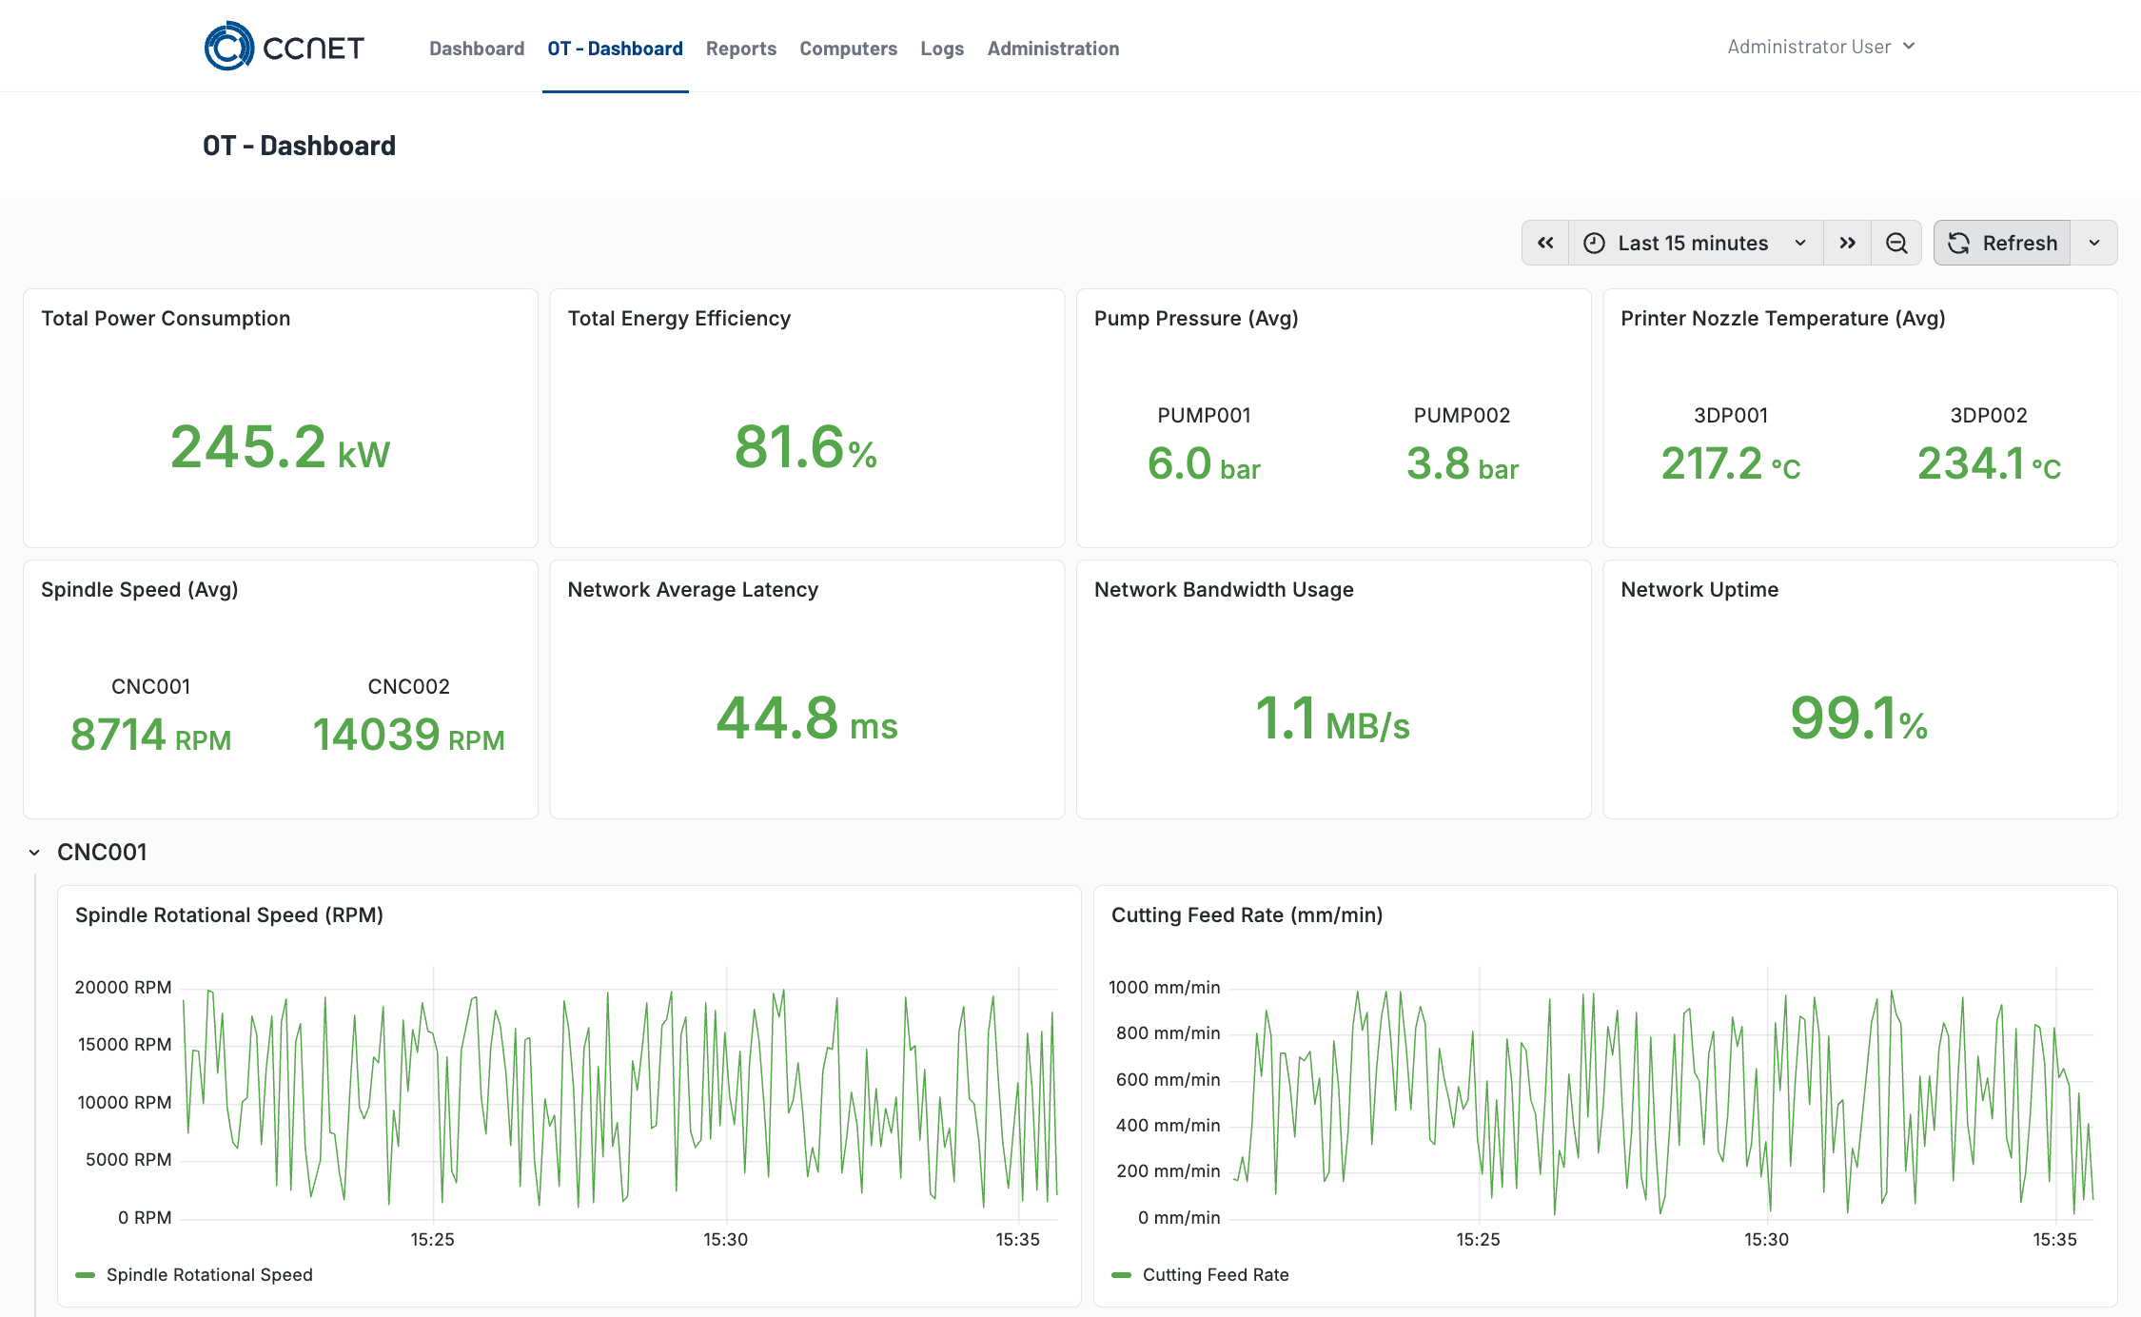Click the Spindle Rotational Speed (RPM) chart title

coord(229,915)
